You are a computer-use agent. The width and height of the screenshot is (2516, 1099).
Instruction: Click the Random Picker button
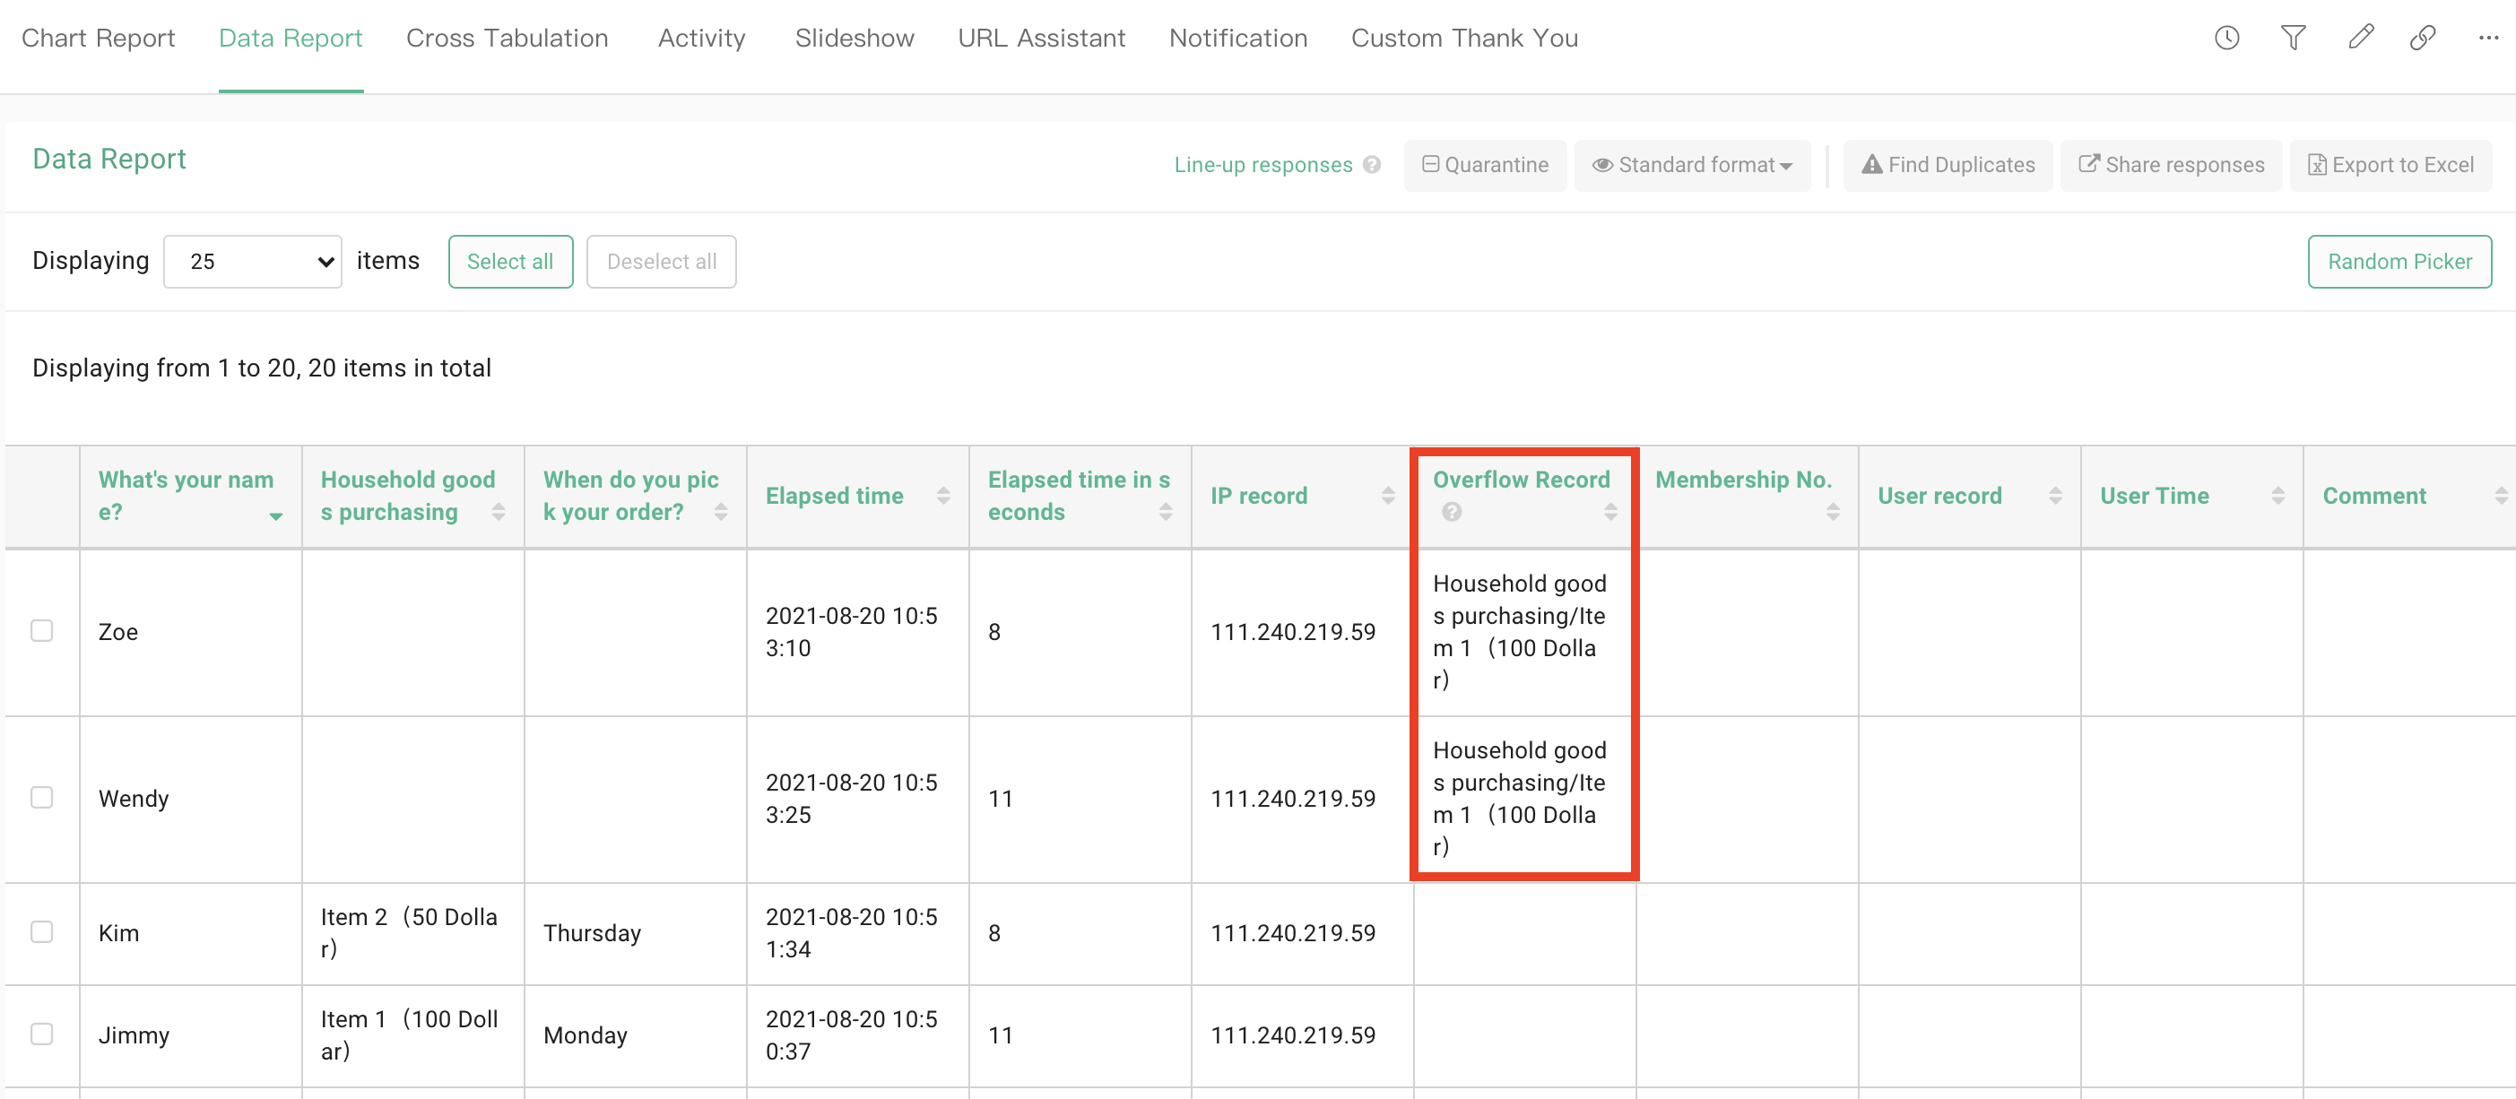click(2399, 261)
